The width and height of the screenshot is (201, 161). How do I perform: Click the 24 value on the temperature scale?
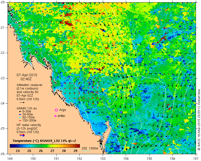18,151
